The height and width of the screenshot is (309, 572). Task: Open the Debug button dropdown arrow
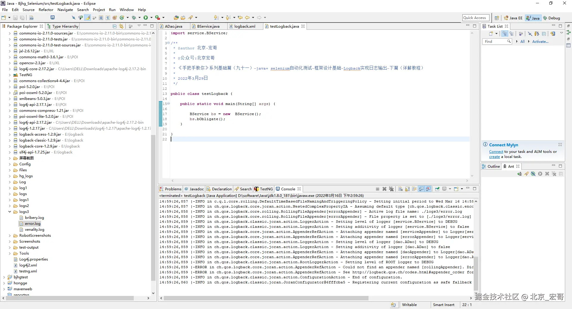[139, 18]
